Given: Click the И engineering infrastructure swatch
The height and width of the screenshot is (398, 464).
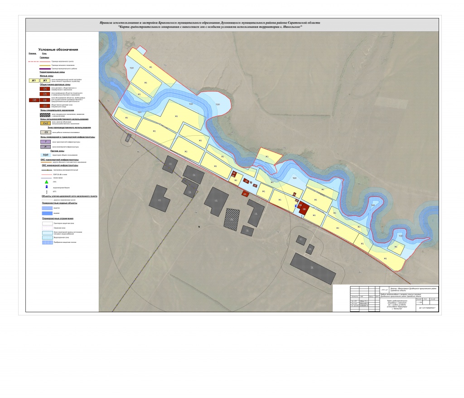Looking at the screenshot, I should click(45, 147).
